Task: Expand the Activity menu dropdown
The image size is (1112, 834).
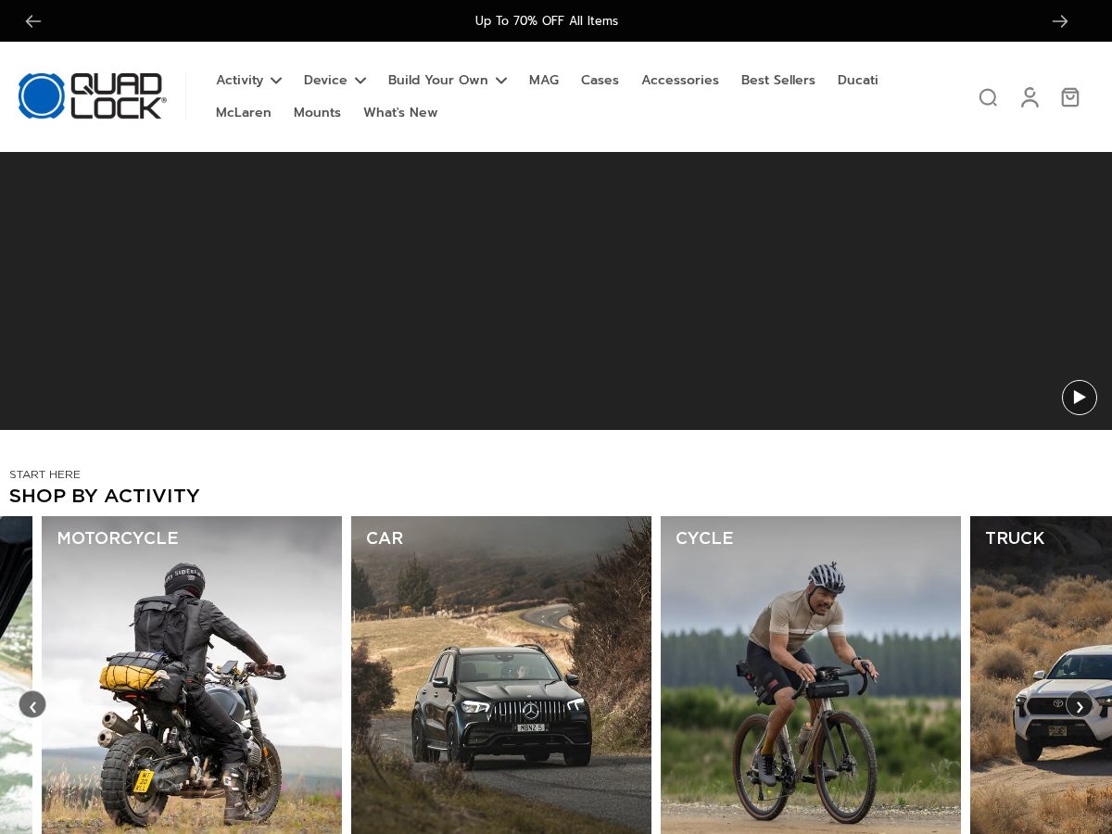Action: pos(248,80)
